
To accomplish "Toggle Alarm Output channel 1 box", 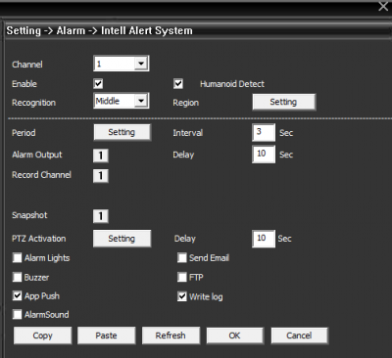I will [101, 156].
